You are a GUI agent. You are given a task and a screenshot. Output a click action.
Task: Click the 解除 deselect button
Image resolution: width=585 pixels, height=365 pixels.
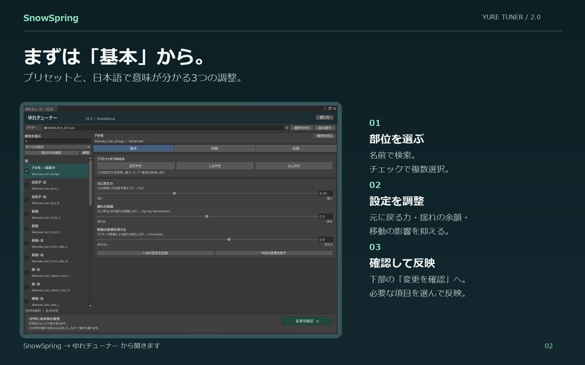(86, 153)
